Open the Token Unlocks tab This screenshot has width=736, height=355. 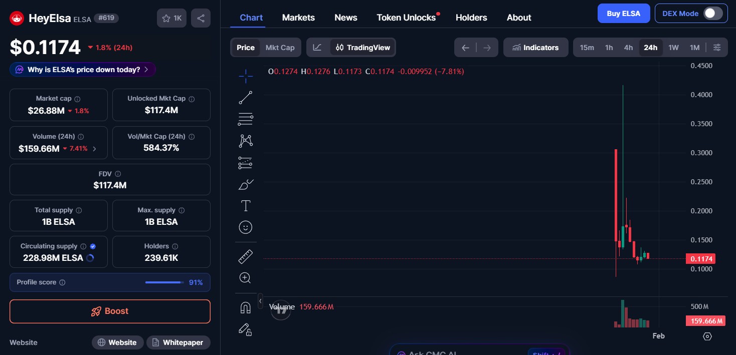(x=406, y=17)
